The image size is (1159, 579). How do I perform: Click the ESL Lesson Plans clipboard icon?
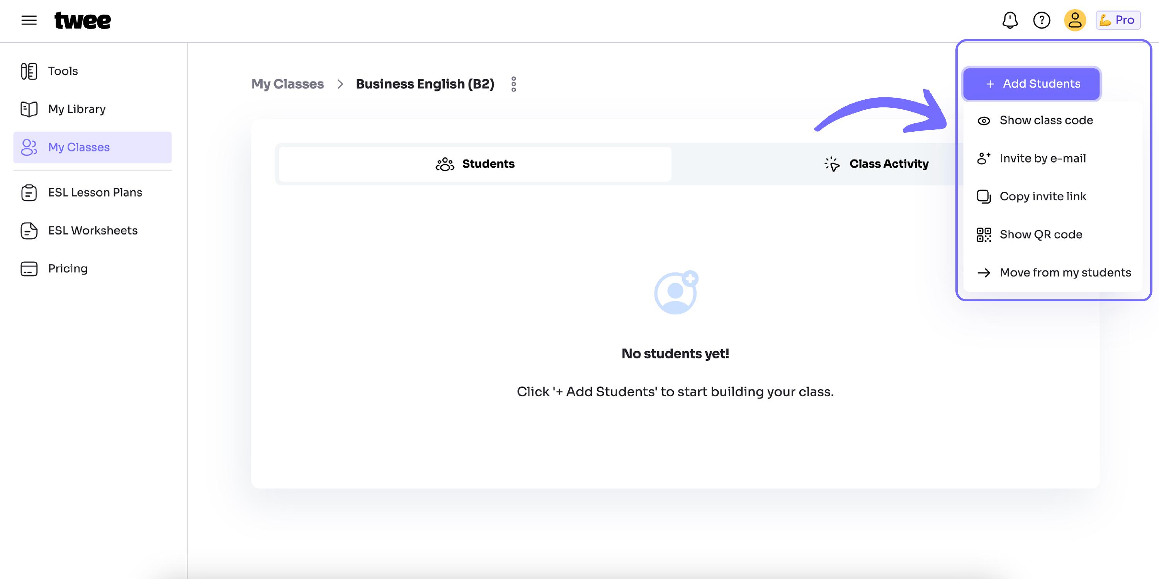(x=29, y=193)
